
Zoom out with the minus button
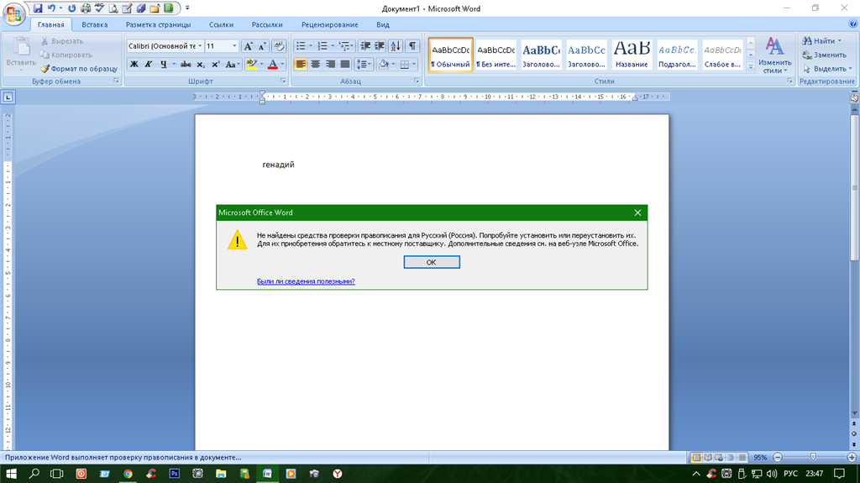pyautogui.click(x=777, y=457)
